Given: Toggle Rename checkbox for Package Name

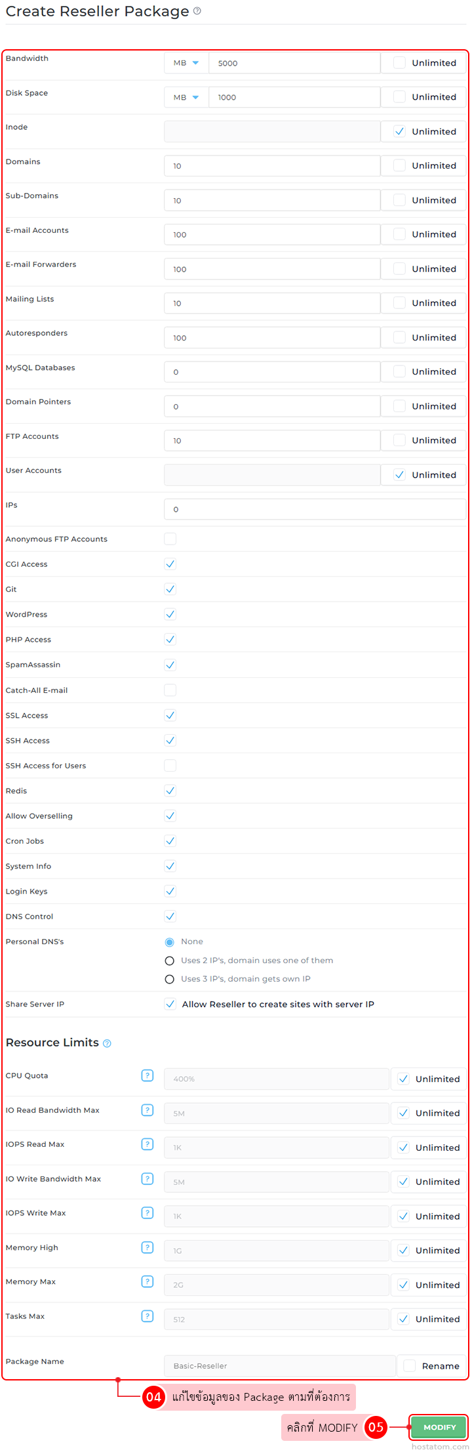Looking at the screenshot, I should (x=410, y=1366).
